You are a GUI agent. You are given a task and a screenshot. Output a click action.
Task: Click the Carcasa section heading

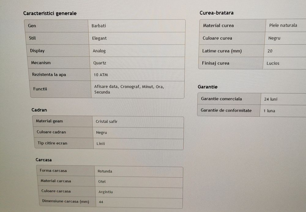[x=43, y=160]
